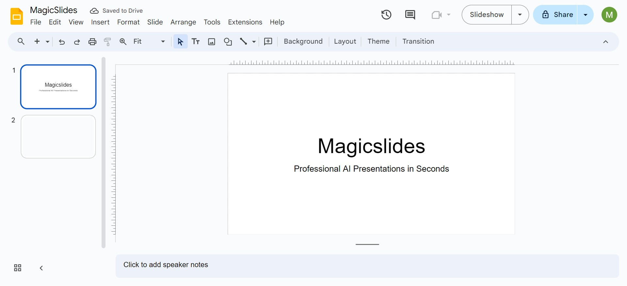Image resolution: width=627 pixels, height=286 pixels.
Task: Click the Transition button
Action: (418, 41)
